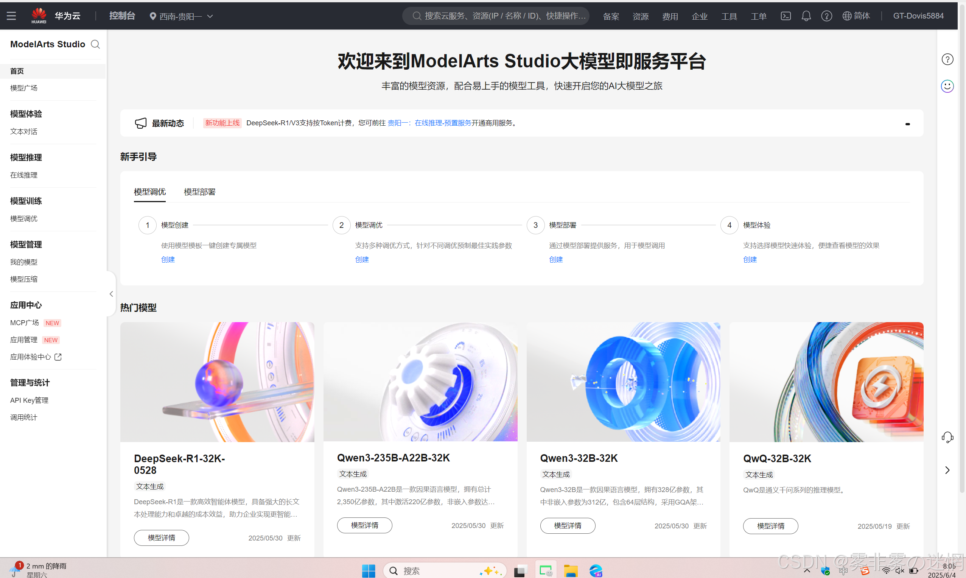Screen dimensions: 966x578
Task: Open the customer service headset icon
Action: (x=947, y=438)
